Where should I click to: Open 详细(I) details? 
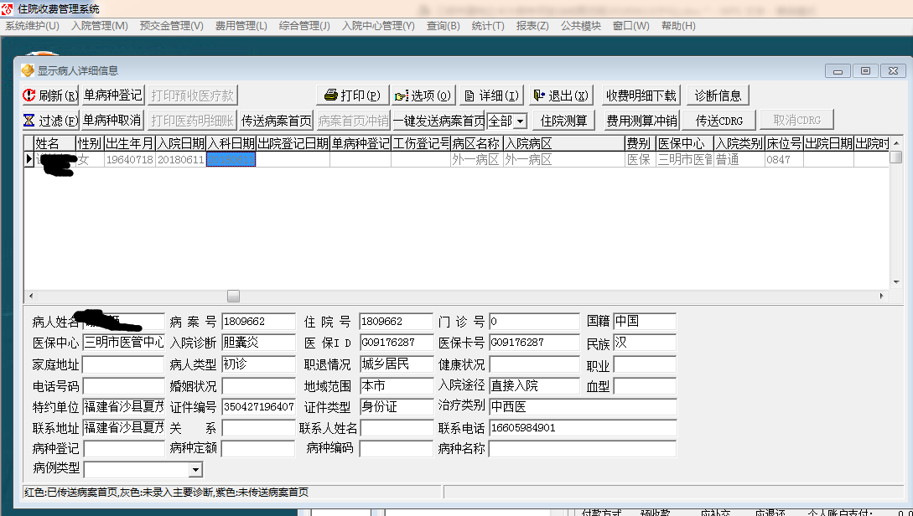(x=491, y=95)
